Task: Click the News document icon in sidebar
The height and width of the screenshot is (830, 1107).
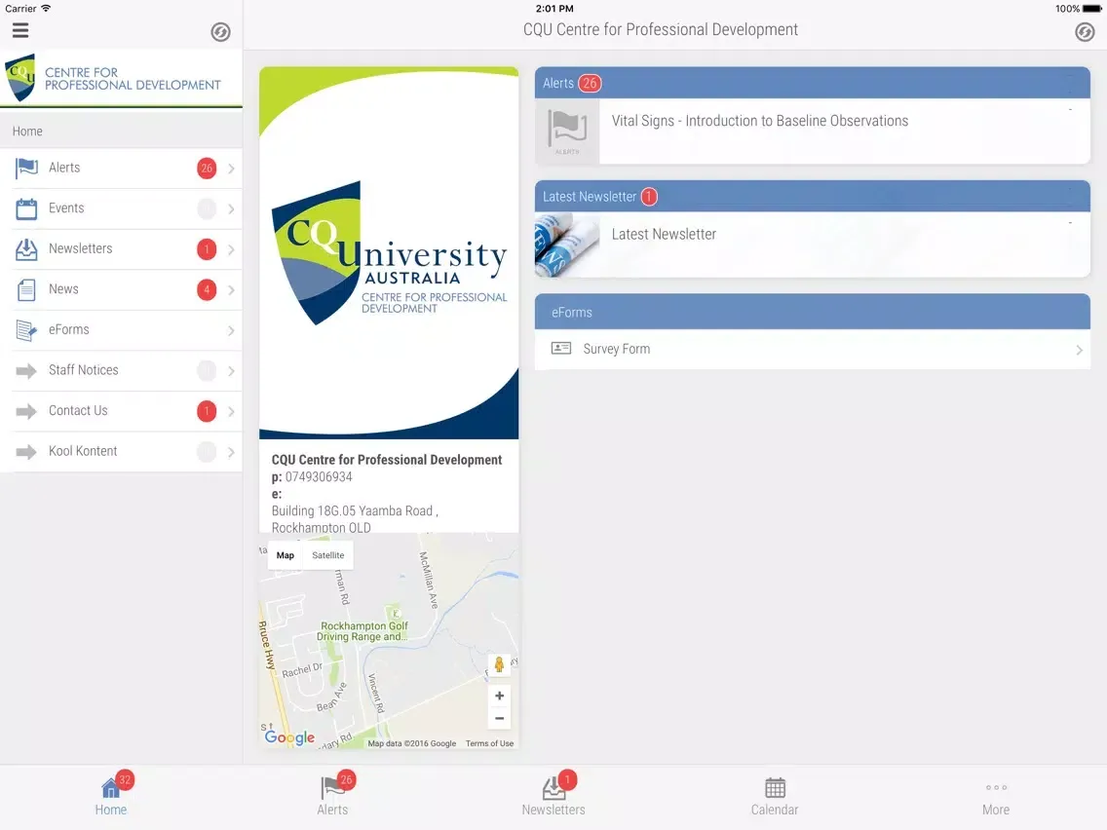Action: [26, 290]
